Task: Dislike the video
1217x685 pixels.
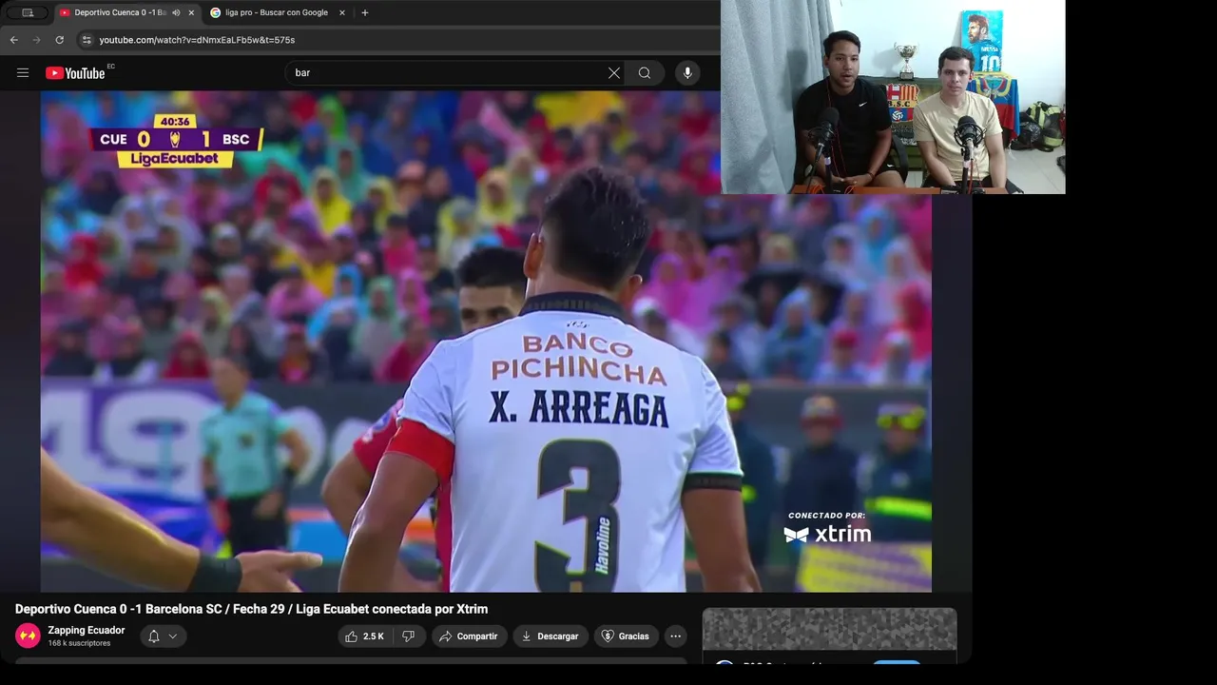Action: (x=408, y=636)
